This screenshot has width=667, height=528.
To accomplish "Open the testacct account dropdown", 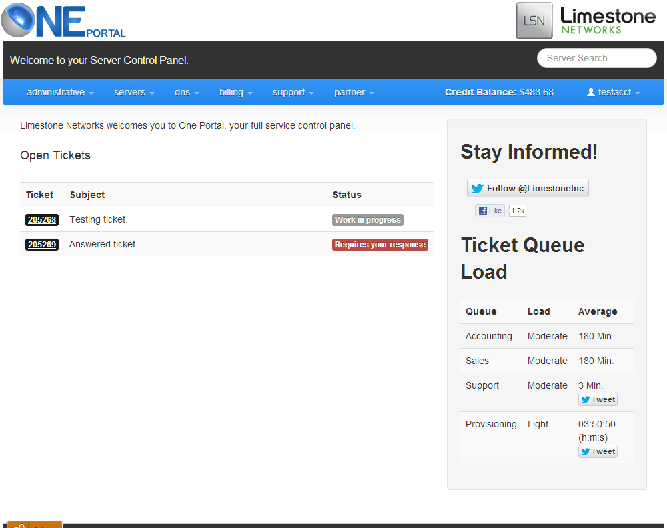I will [x=614, y=92].
